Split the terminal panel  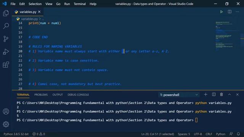pyautogui.click(x=213, y=94)
